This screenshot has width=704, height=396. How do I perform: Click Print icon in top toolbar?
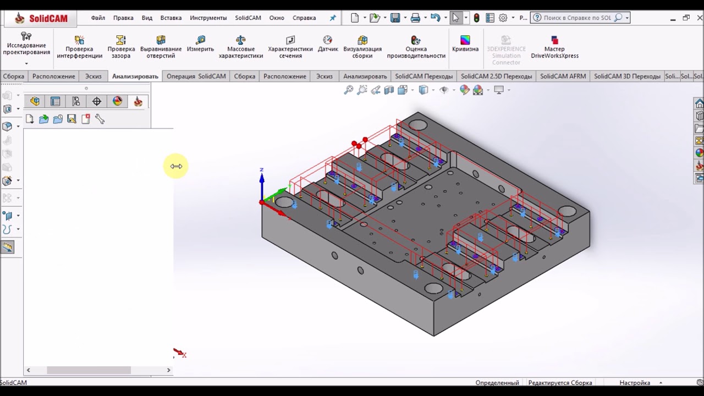(415, 18)
